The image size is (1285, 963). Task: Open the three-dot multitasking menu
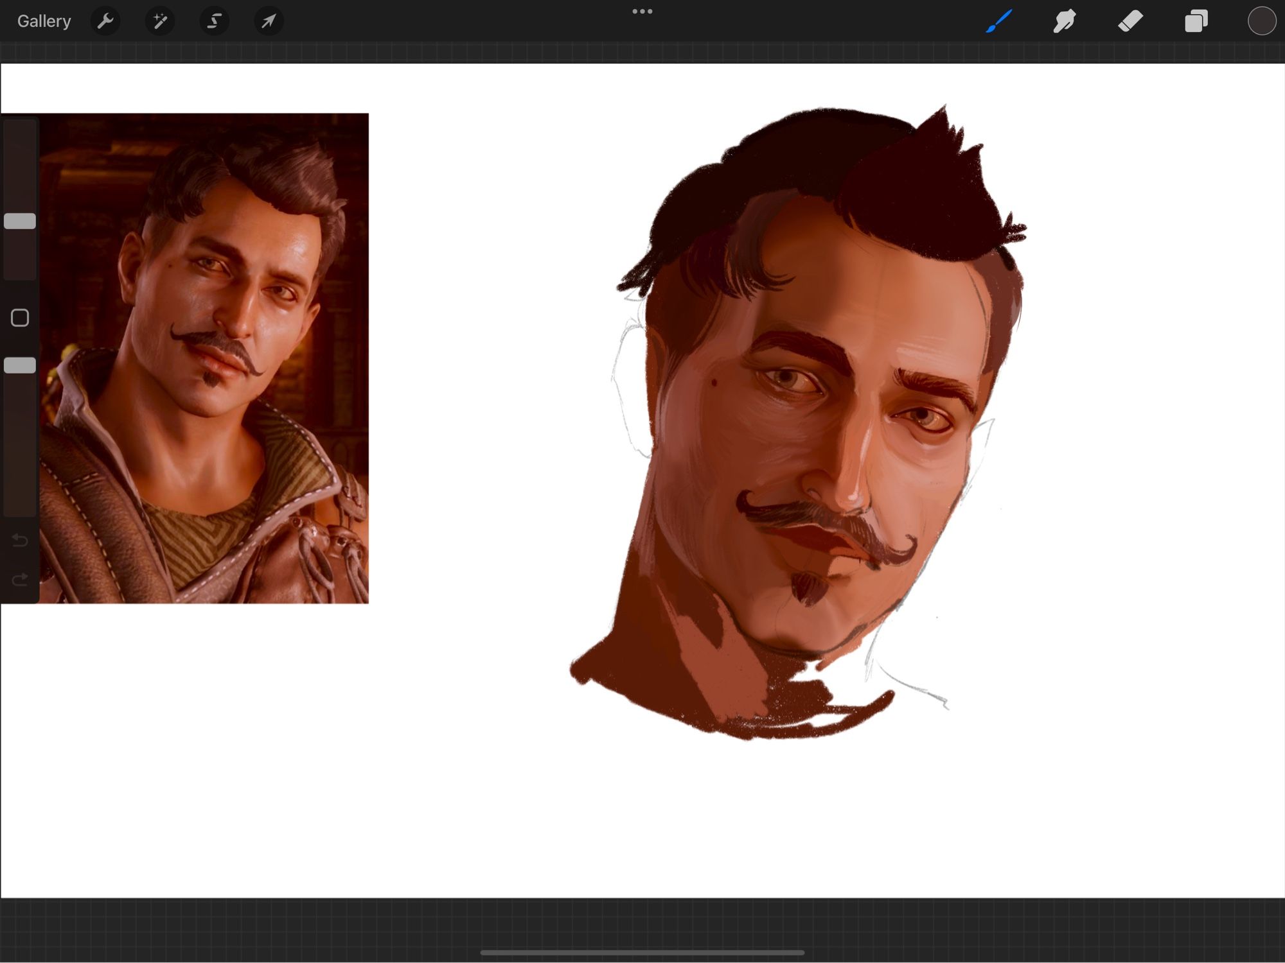point(642,11)
